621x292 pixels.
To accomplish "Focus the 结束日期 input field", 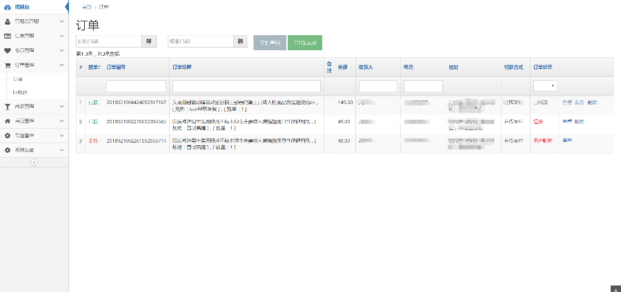I will point(200,41).
